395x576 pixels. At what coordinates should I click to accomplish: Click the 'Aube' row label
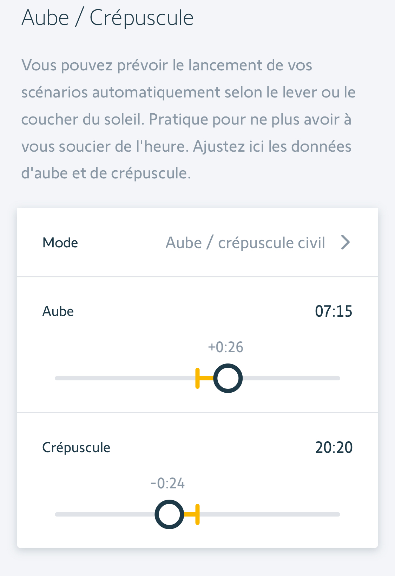click(58, 311)
